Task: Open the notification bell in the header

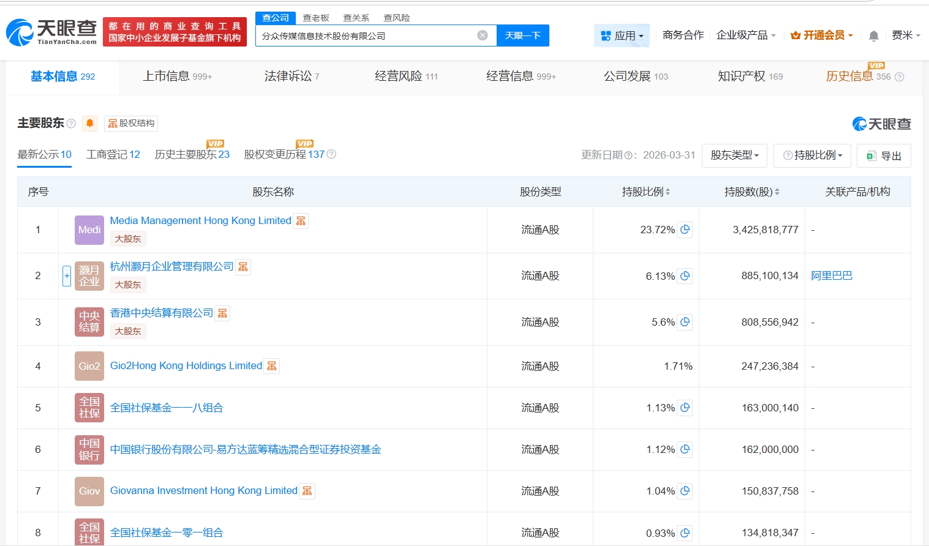Action: pos(874,36)
